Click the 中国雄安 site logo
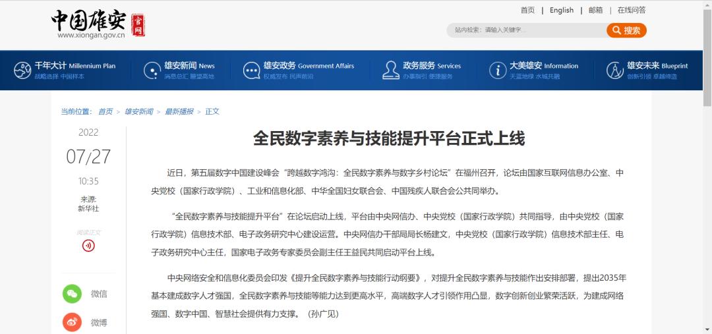Viewport: 712px width, 334px height. 99,24
